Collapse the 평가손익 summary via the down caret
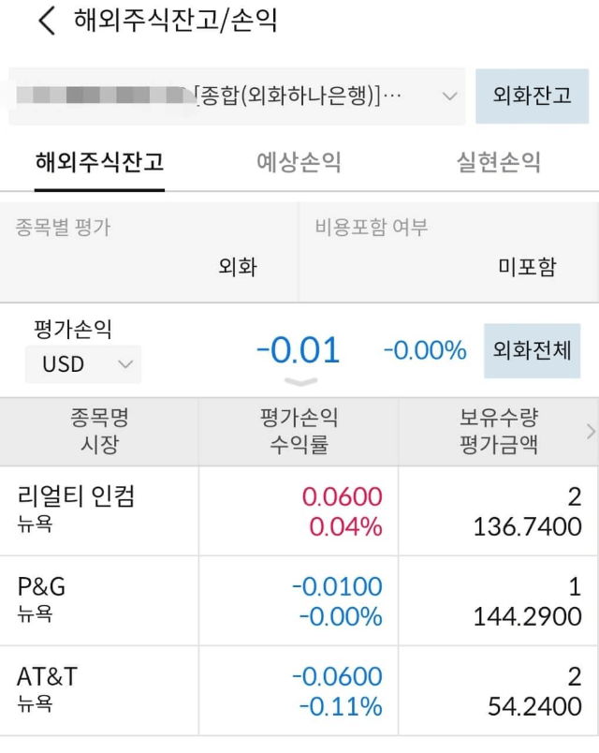Image resolution: width=599 pixels, height=753 pixels. pyautogui.click(x=299, y=381)
